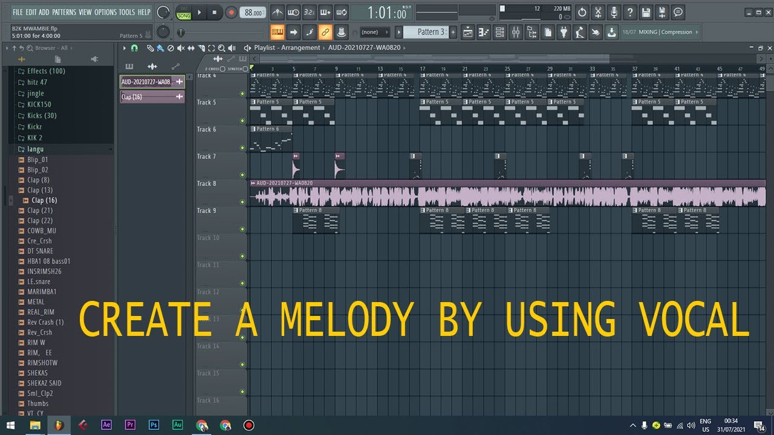The height and width of the screenshot is (435, 774).
Task: Open the PATTERNS menu
Action: pyautogui.click(x=64, y=12)
